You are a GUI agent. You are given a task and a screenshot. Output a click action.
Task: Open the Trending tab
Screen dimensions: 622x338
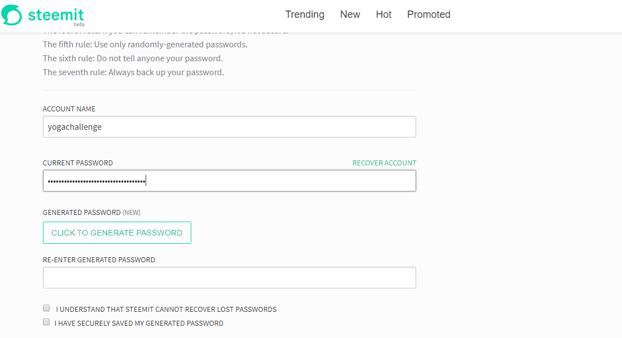tap(305, 14)
